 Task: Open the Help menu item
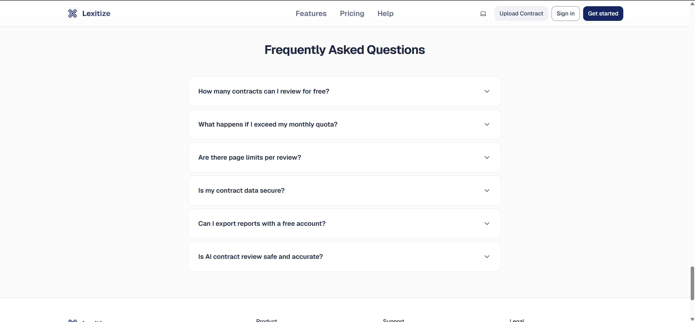pyautogui.click(x=385, y=14)
